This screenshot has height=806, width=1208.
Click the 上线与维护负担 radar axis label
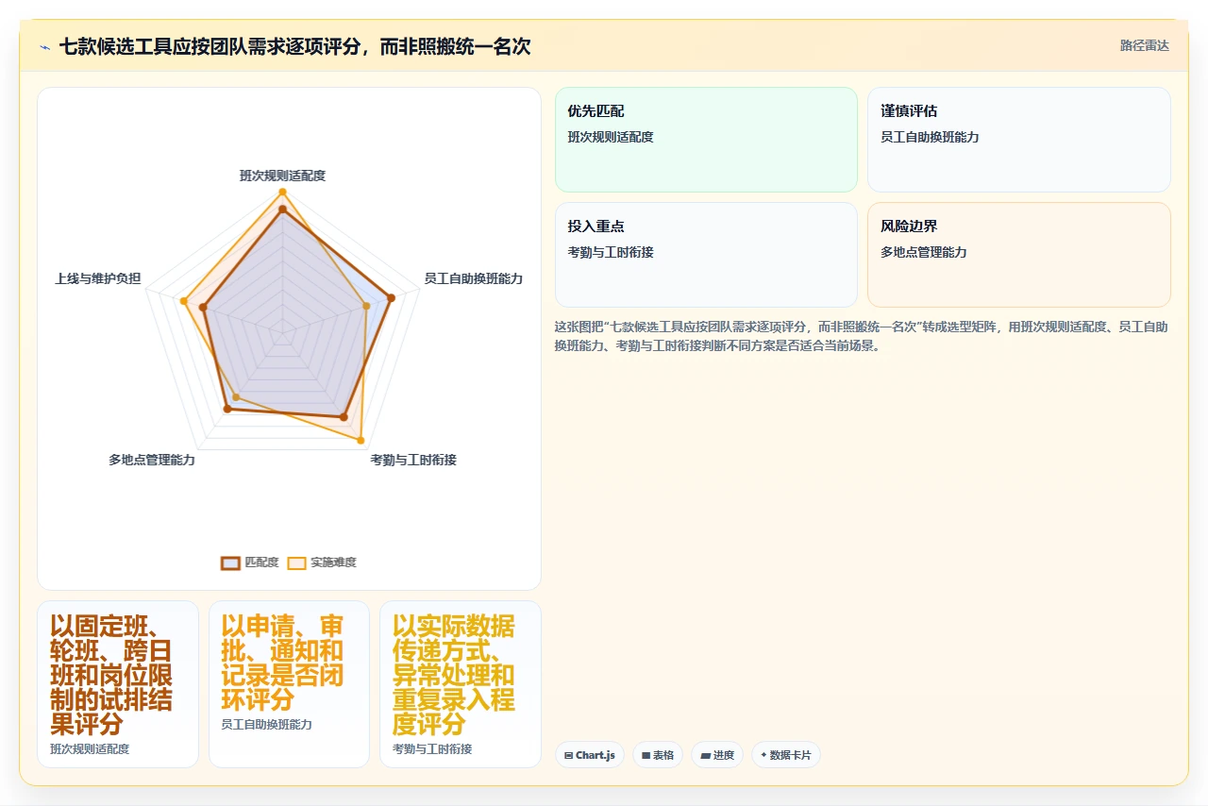(98, 278)
